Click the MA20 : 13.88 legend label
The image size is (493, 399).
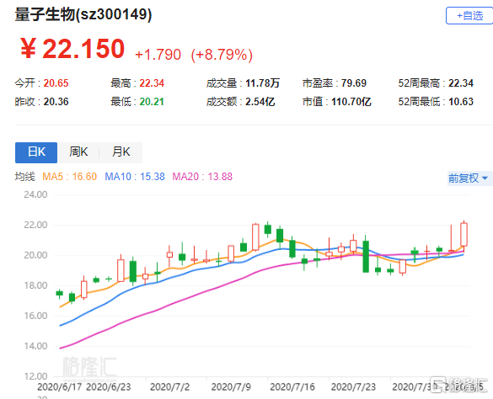(202, 177)
